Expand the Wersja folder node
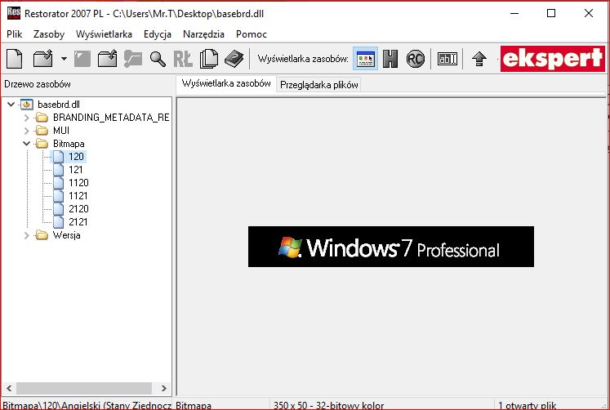This screenshot has height=410, width=610. click(x=26, y=235)
